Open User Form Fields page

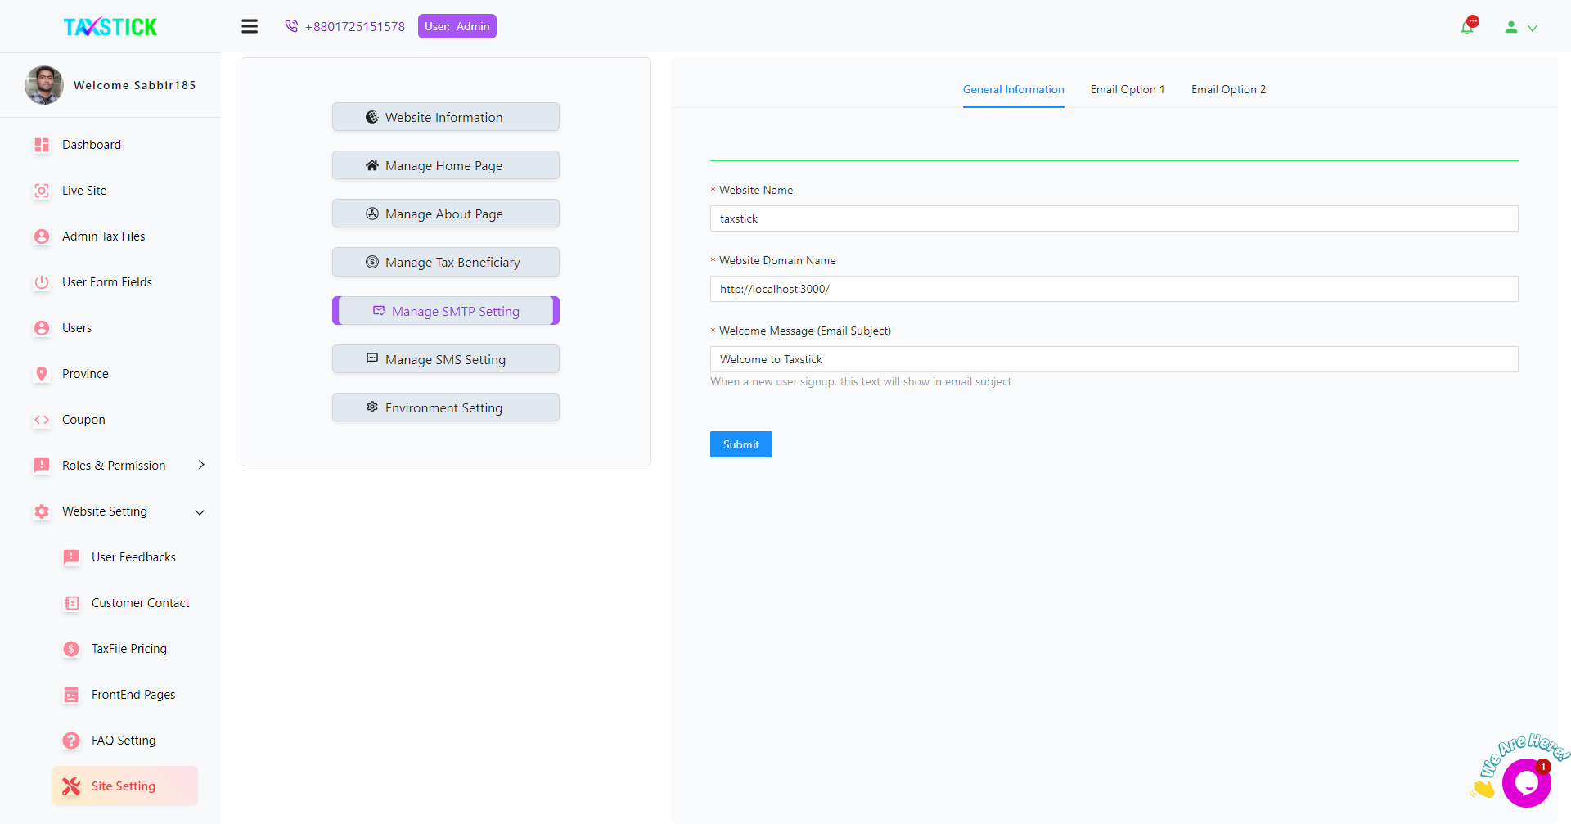107,282
